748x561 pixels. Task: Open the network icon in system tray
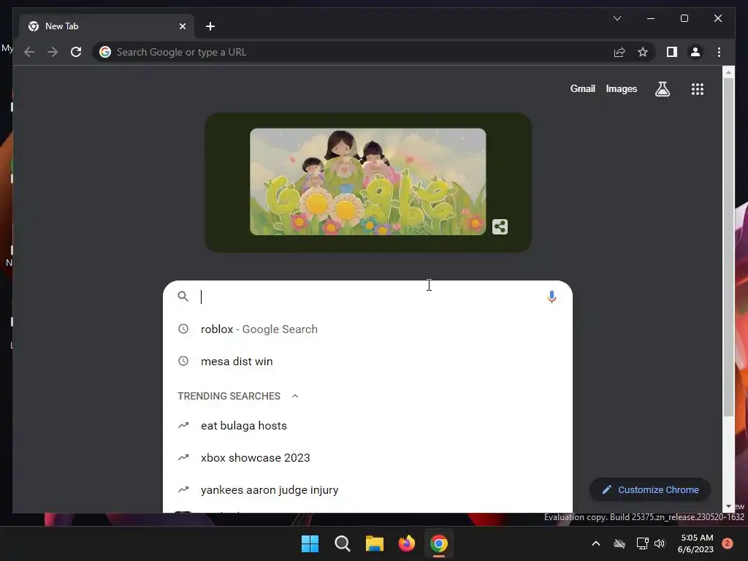(x=642, y=543)
